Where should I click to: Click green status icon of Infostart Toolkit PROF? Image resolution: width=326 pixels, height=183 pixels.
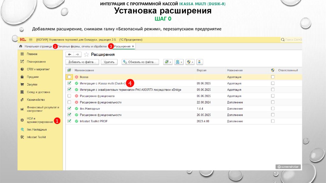click(x=76, y=121)
